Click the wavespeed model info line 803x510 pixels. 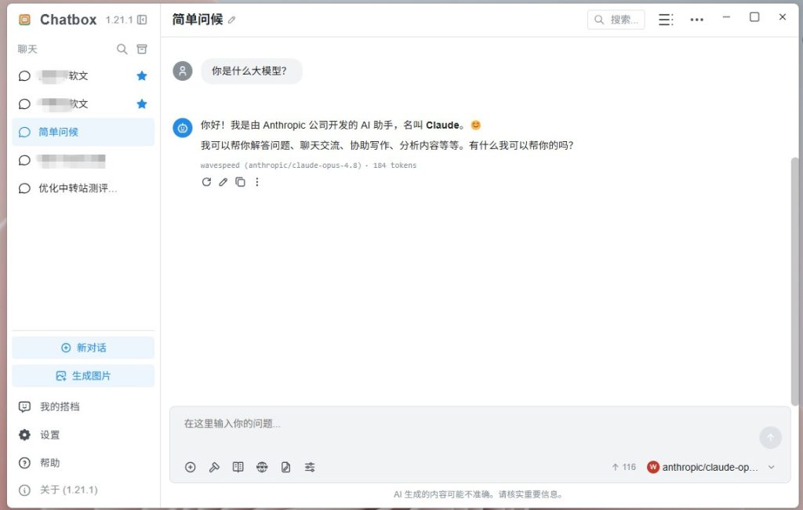point(308,165)
